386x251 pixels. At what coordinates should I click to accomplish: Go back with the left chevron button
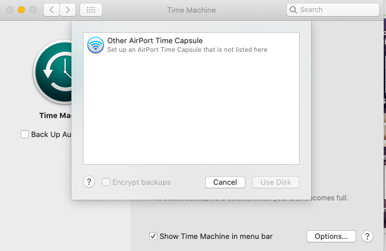click(51, 10)
